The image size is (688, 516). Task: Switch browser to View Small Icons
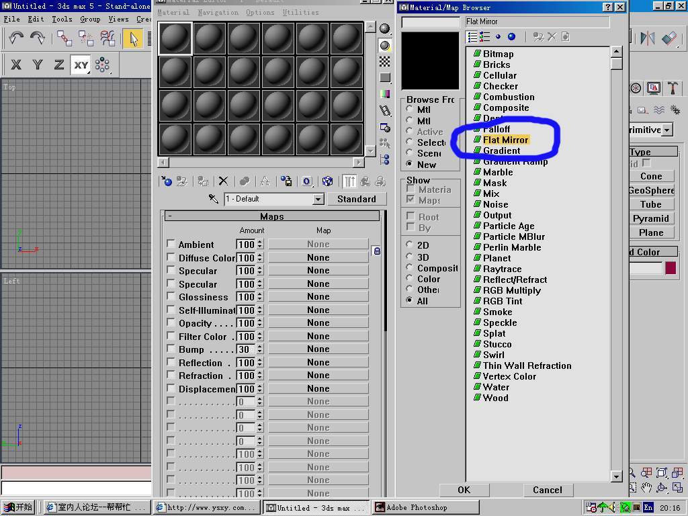click(498, 37)
